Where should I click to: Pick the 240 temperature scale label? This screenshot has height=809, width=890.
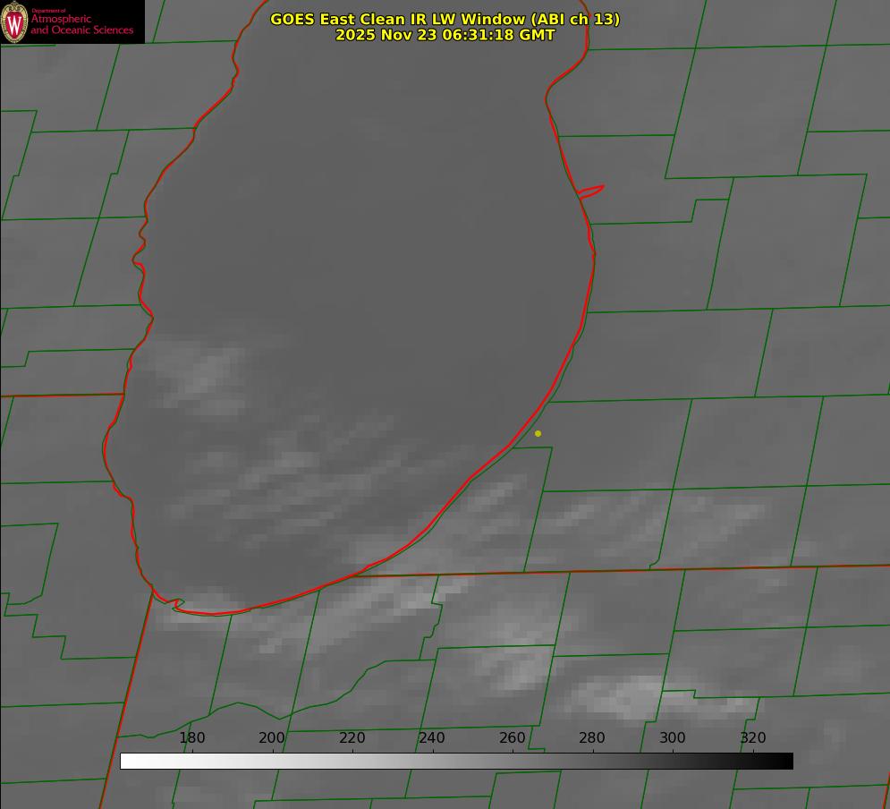432,738
